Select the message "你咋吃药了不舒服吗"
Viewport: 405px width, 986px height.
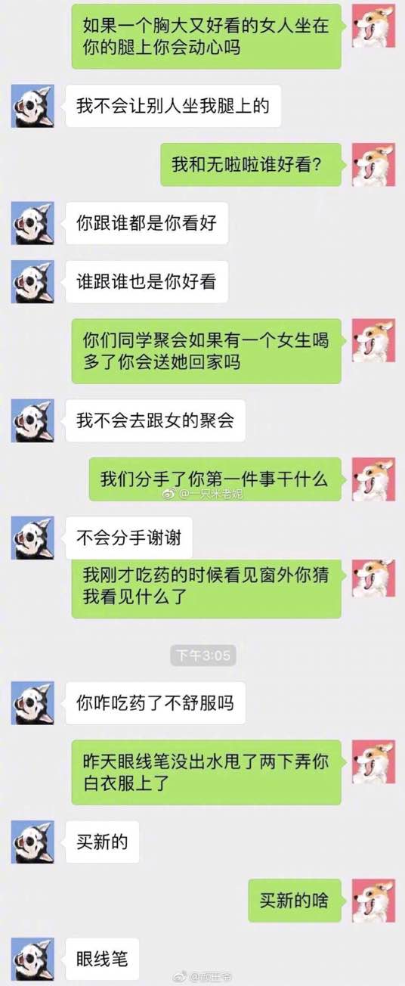(155, 703)
